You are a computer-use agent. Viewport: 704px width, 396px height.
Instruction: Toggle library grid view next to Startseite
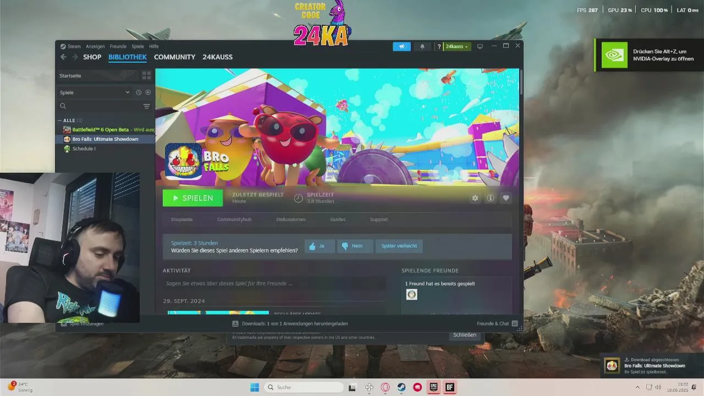(146, 75)
